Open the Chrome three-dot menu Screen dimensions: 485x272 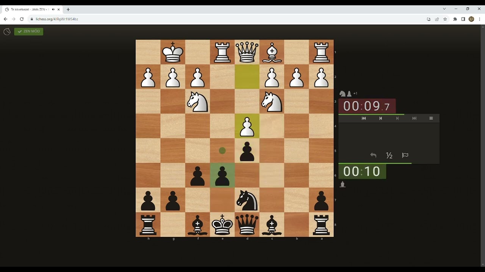[480, 19]
